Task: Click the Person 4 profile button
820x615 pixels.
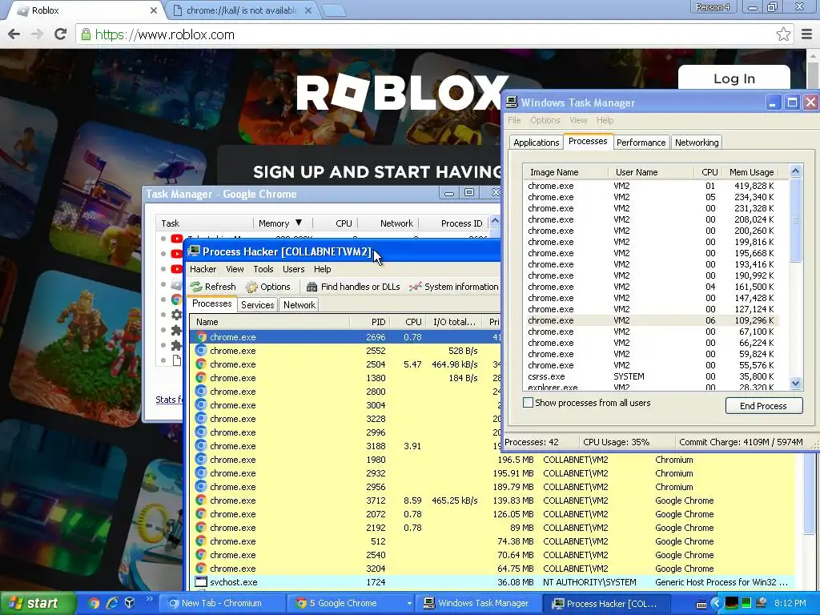Action: (713, 7)
